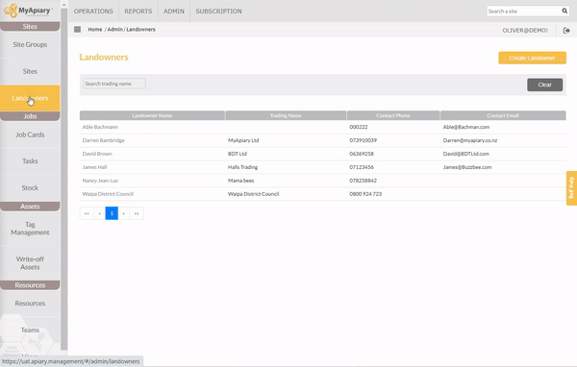
Task: Focus the Search trading name field
Action: tap(114, 84)
